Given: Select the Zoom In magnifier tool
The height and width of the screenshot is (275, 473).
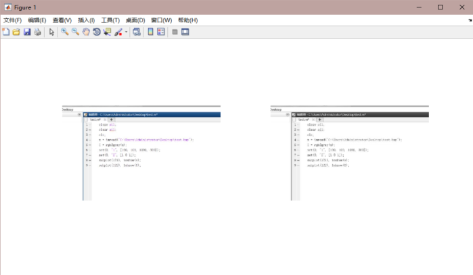Looking at the screenshot, I should click(x=65, y=32).
